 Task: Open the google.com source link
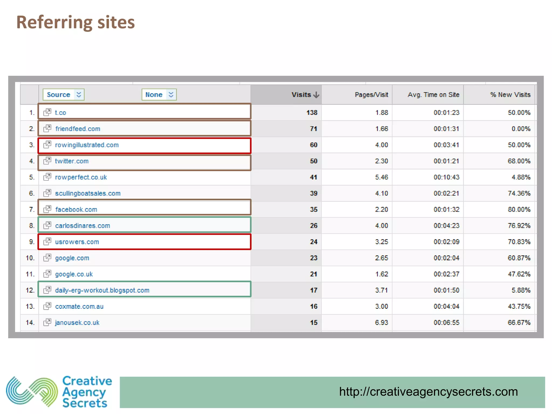point(72,258)
